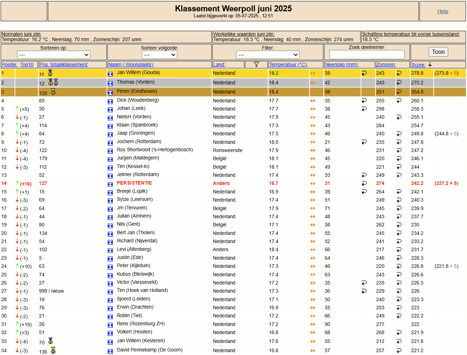The width and height of the screenshot is (467, 355).
Task: Click the return-arrow icon beside Johan (Leek) rainfall
Action: click(364, 109)
